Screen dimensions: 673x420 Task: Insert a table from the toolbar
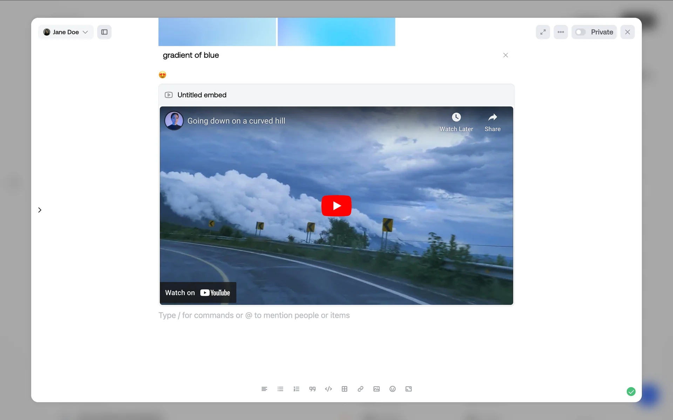tap(345, 389)
